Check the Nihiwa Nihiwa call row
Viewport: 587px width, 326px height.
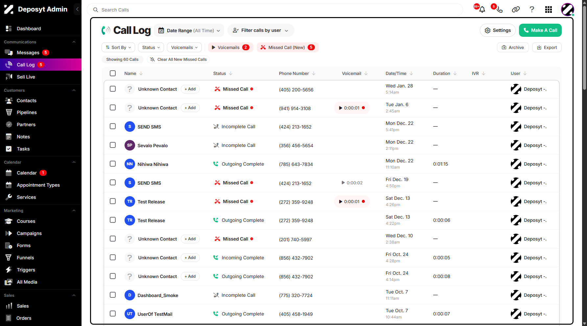point(113,164)
